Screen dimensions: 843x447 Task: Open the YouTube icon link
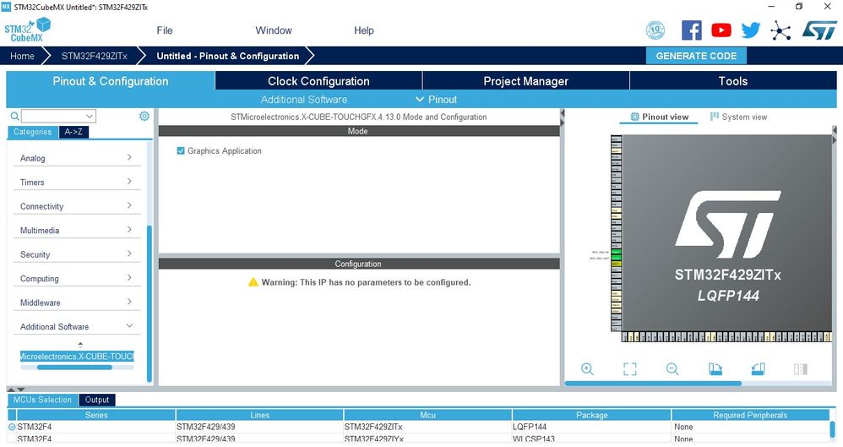(x=721, y=30)
